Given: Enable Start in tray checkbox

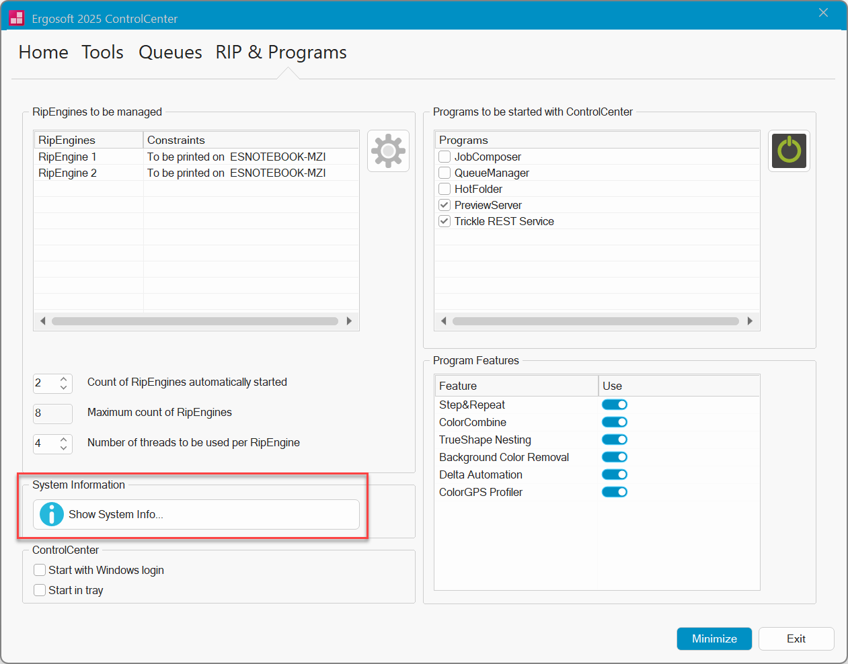Looking at the screenshot, I should [x=40, y=590].
